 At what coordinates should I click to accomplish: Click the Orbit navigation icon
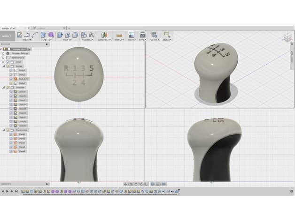click(x=126, y=184)
